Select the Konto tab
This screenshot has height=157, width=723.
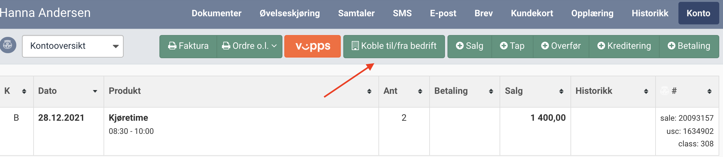(699, 13)
